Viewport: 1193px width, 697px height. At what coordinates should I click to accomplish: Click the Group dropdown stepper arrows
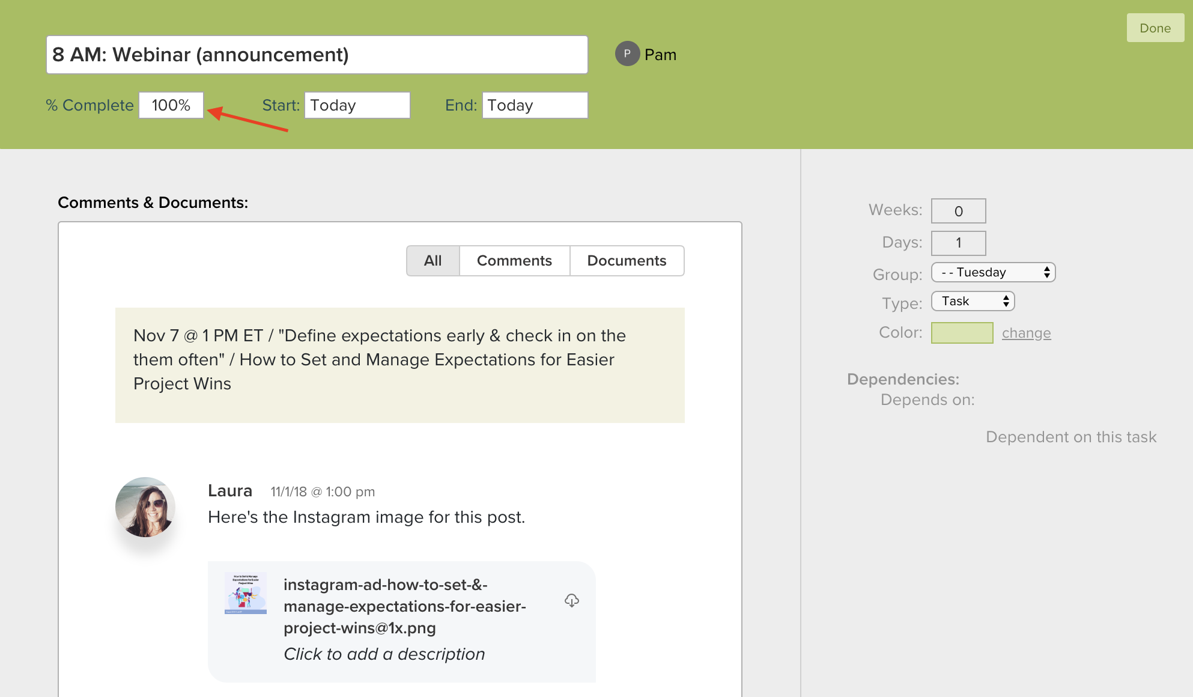[x=1046, y=272]
